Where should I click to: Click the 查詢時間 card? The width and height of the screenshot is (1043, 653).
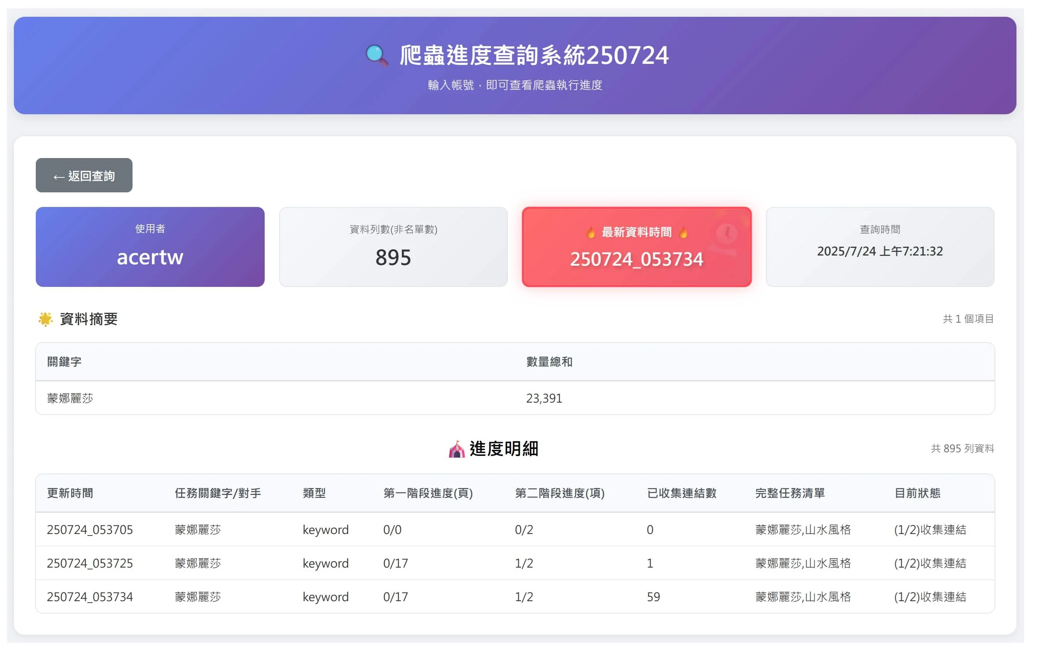(880, 247)
